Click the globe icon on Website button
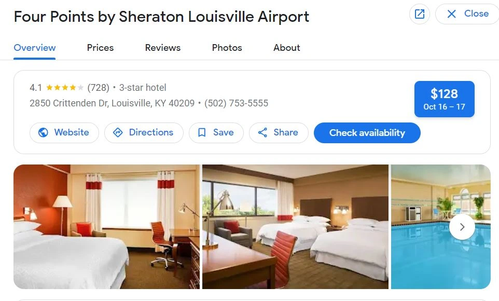 coord(43,132)
